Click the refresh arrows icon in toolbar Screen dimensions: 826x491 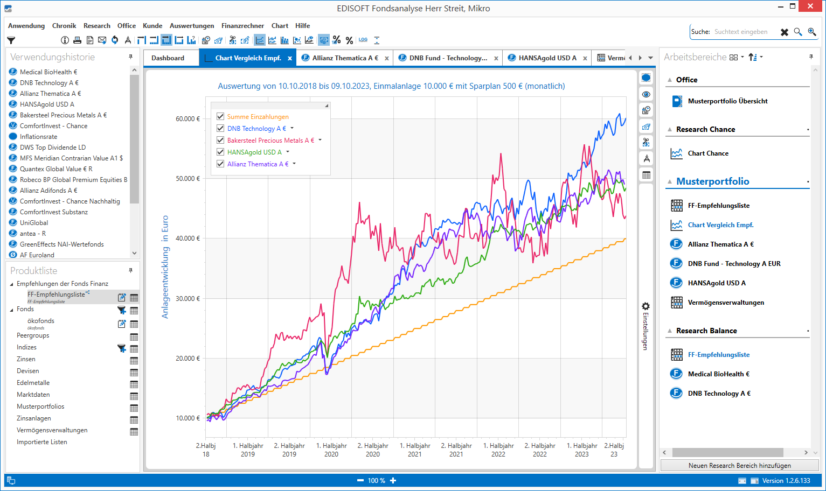115,40
